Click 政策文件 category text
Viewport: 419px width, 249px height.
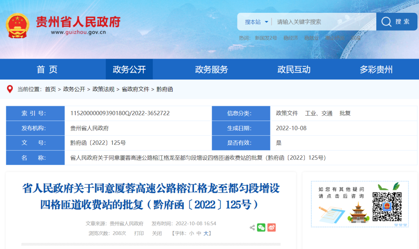[287, 113]
